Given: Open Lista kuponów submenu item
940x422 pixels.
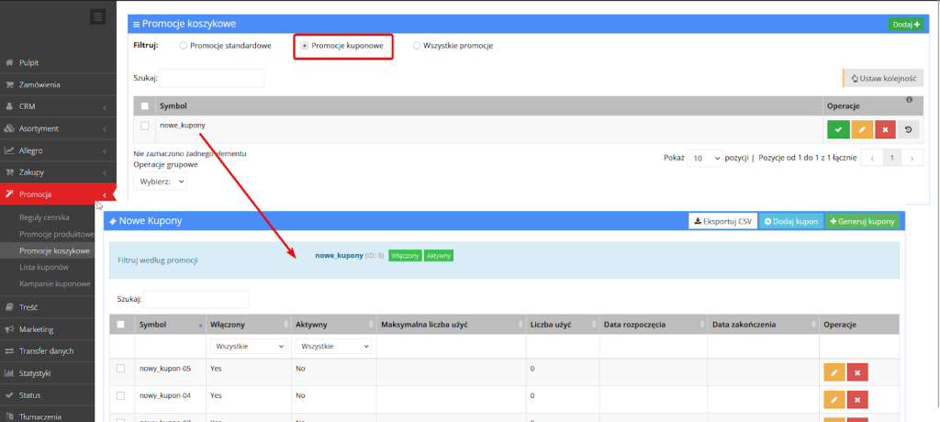Looking at the screenshot, I should tap(44, 267).
